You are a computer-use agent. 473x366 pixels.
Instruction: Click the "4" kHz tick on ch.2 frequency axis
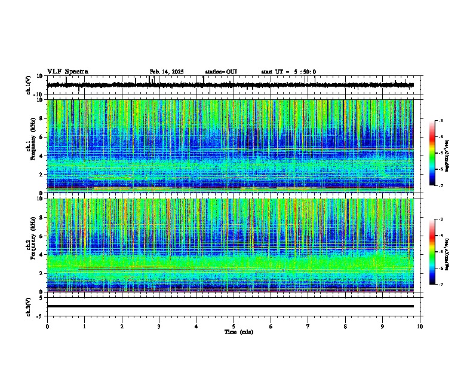pos(42,255)
